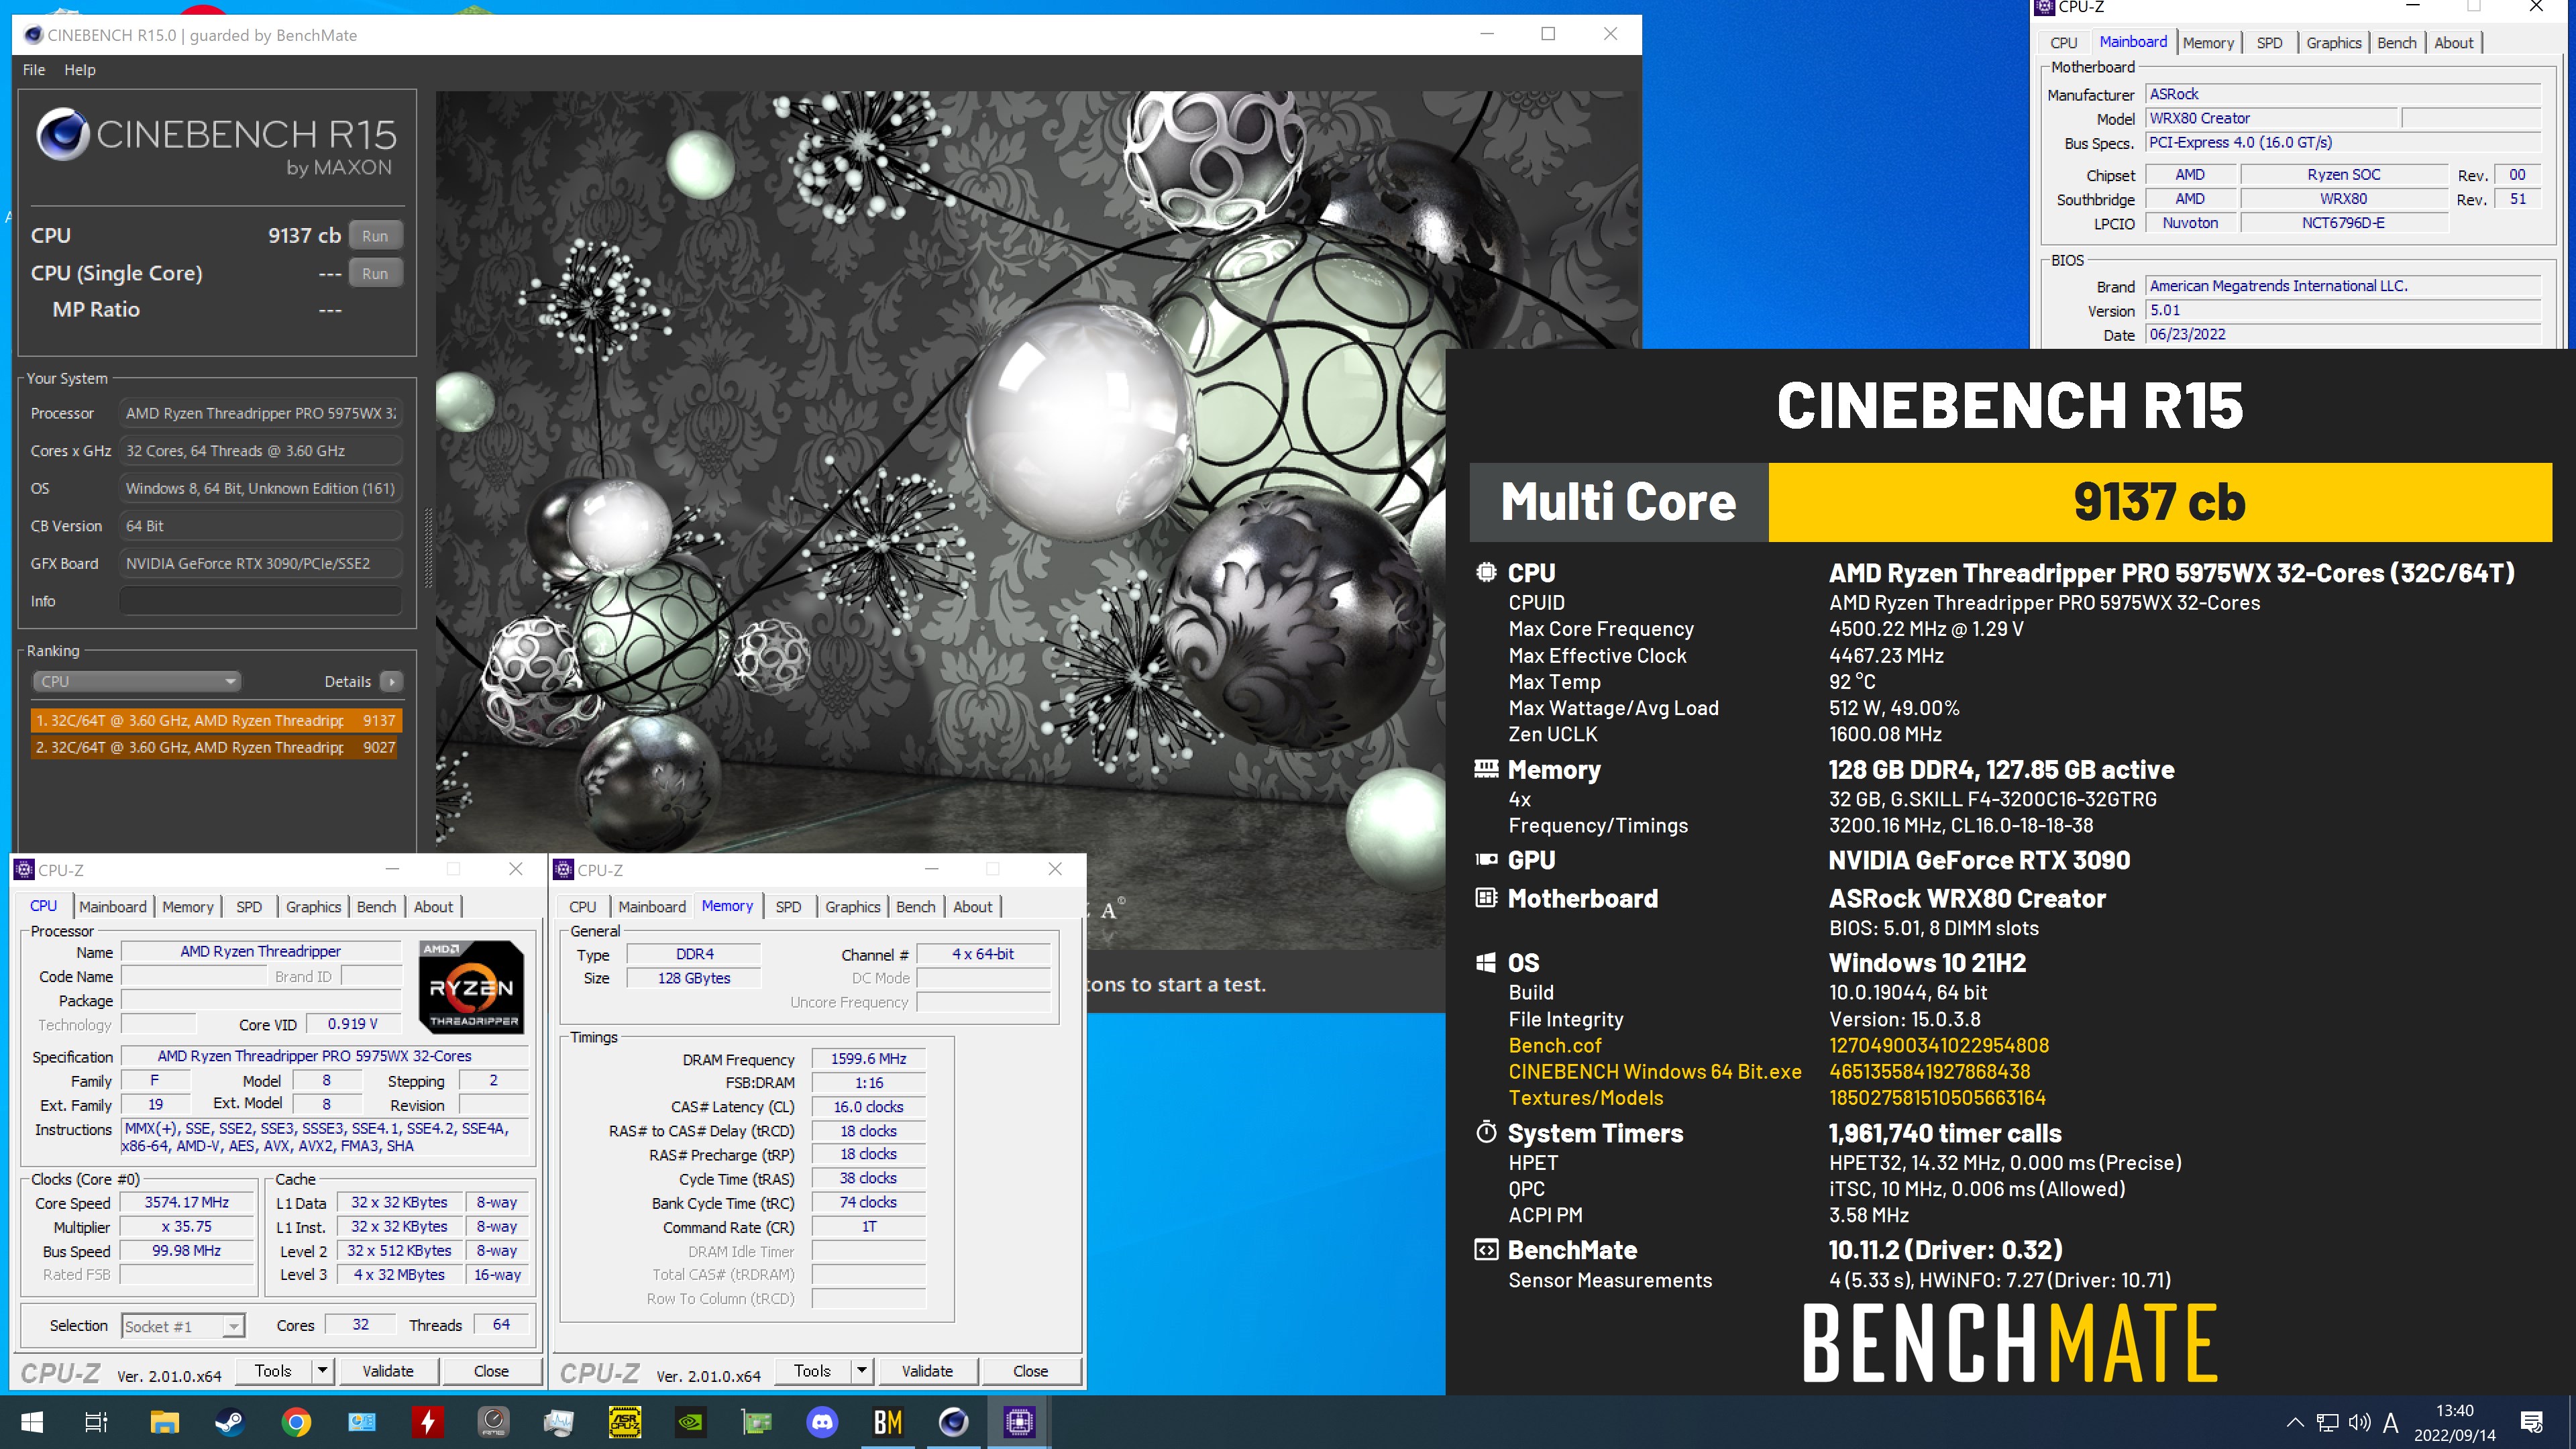Open ASRock CPU-Z from the taskbar
2576x1449 pixels.
(625, 1422)
